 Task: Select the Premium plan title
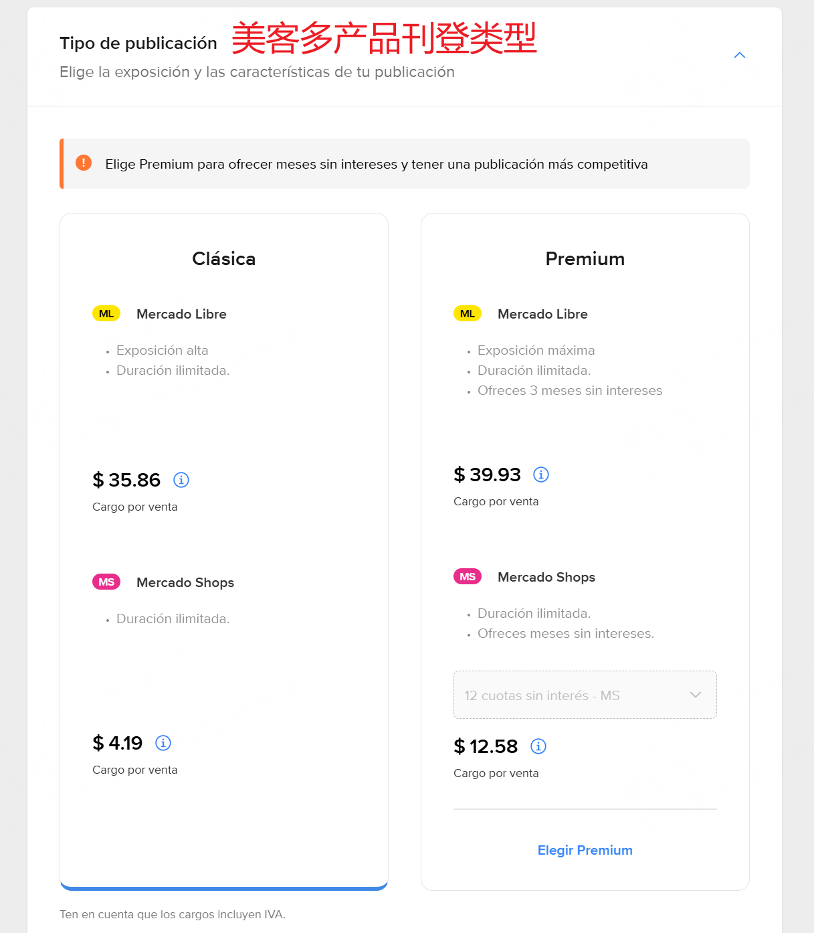[x=585, y=259]
